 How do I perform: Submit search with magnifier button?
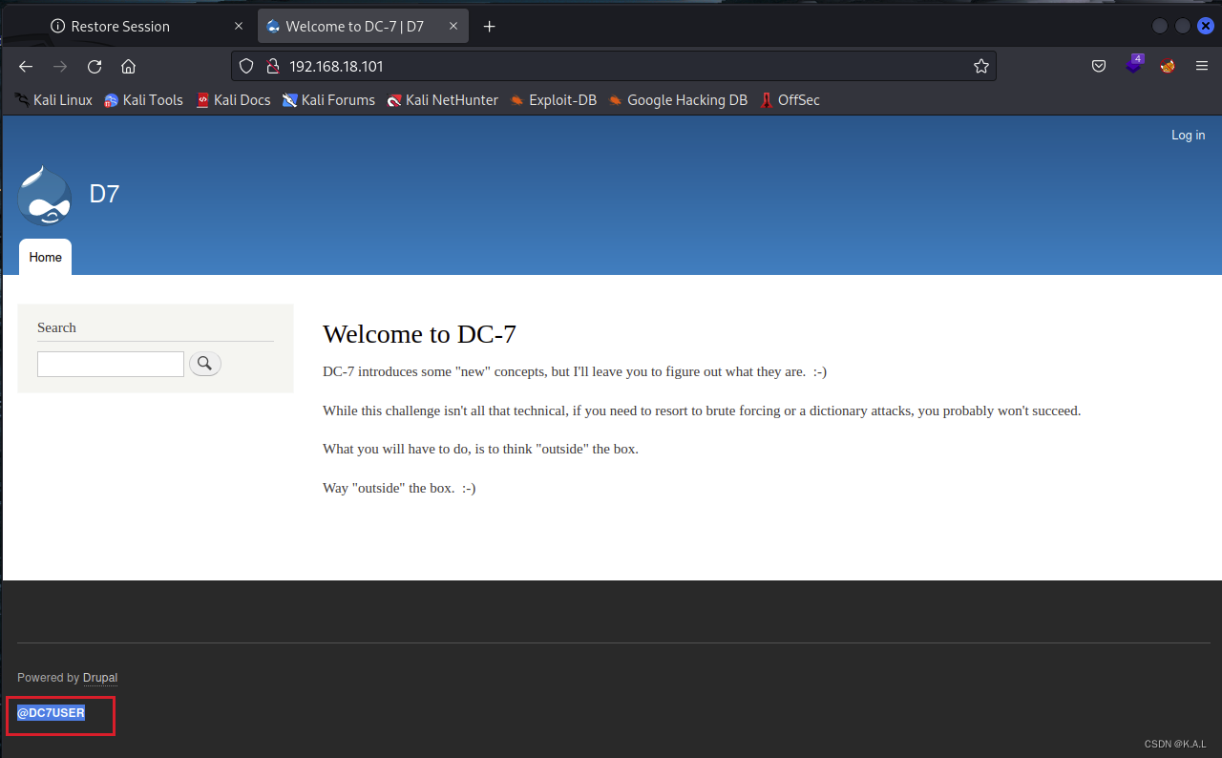click(205, 364)
